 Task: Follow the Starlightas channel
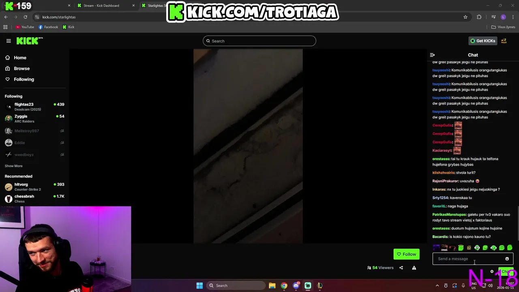407,254
